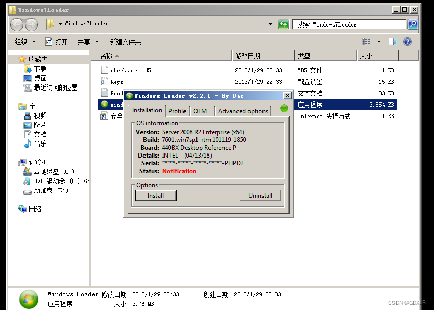Viewport: 434px width, 310px height.
Task: Toggle the preview pane icon
Action: [393, 42]
